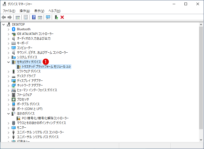This screenshot has width=204, height=149.
Task: Click the ファームウェア chip icon
Action: [x=14, y=95]
